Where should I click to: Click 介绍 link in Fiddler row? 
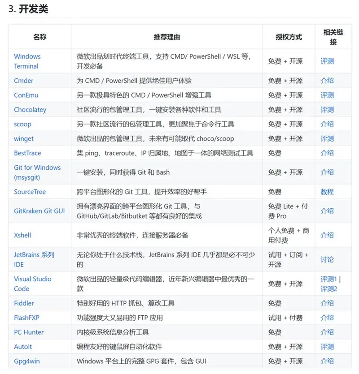click(327, 303)
